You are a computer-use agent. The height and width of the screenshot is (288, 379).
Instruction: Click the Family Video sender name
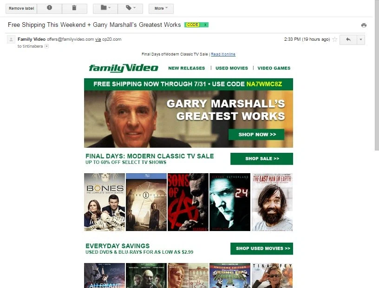[x=32, y=39]
